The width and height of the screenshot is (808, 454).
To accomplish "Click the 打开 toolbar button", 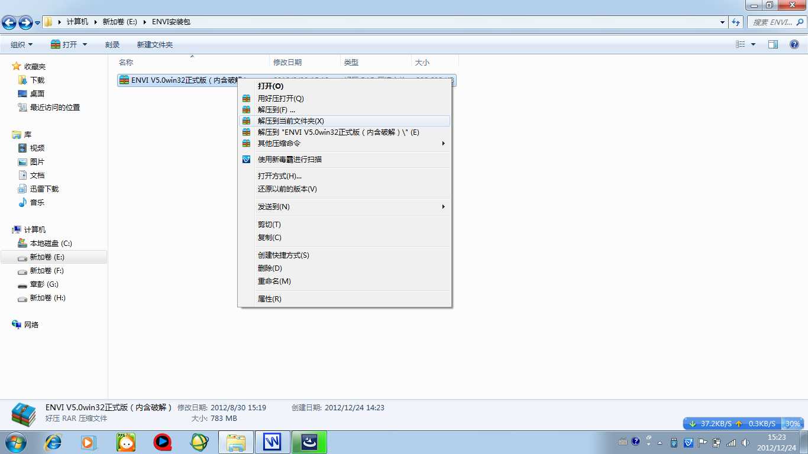I will (x=64, y=44).
